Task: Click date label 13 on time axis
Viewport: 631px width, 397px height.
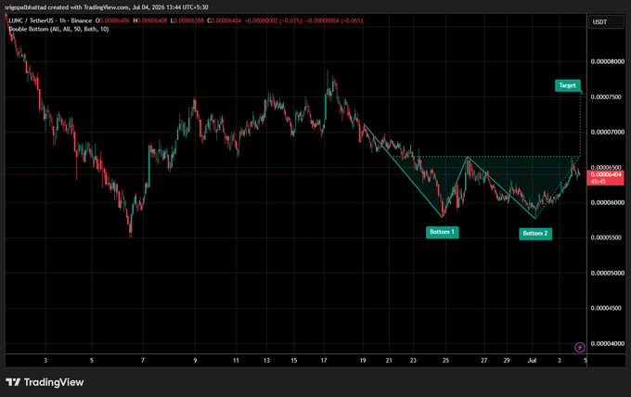Action: pos(266,361)
